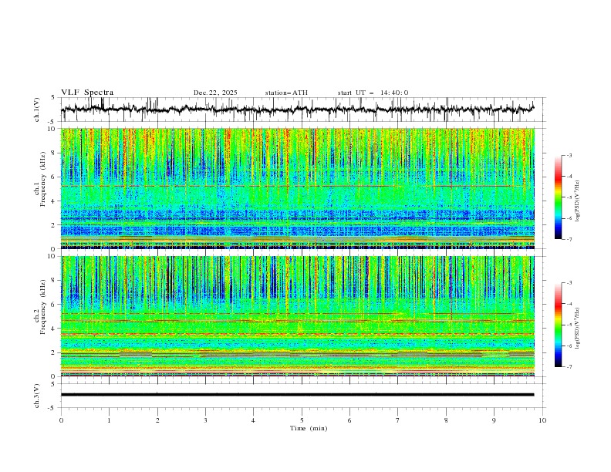Click the "2" tick on the time axis
Screen dimensions: 611x472
pos(157,420)
